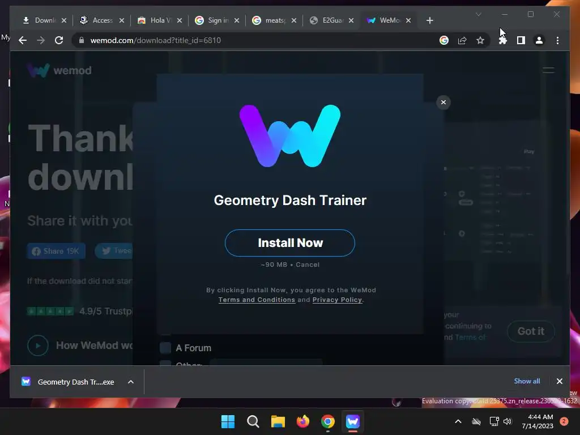Open the Windows Start menu
The image size is (580, 435).
228,421
